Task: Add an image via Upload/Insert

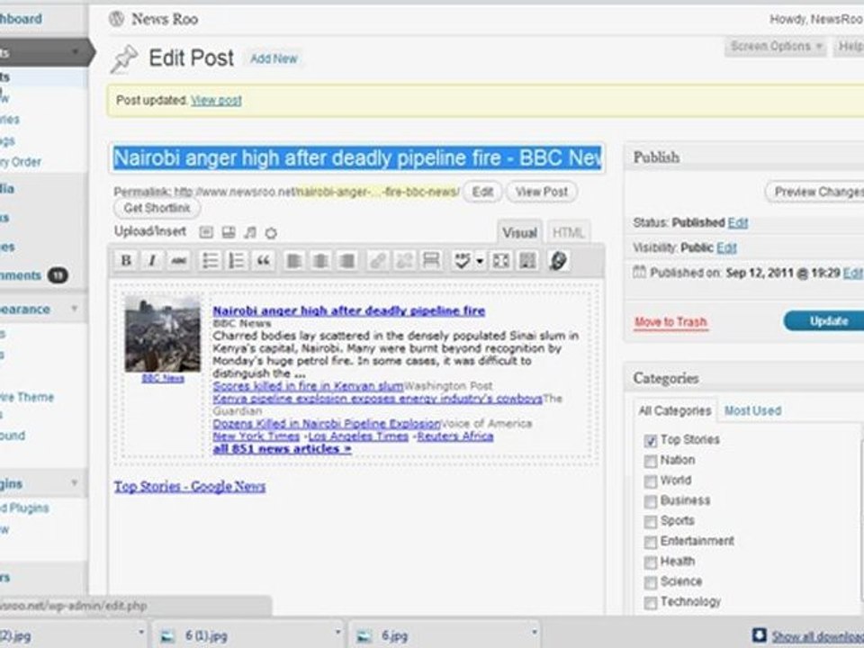Action: click(206, 232)
